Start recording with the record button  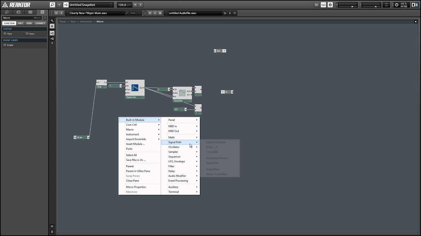point(160,13)
